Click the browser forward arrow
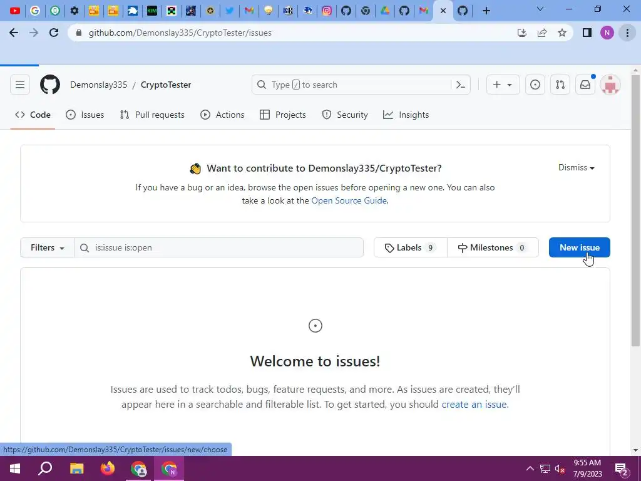Image resolution: width=641 pixels, height=481 pixels. click(34, 33)
